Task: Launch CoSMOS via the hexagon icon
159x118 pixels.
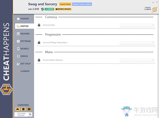Action: 154,10
